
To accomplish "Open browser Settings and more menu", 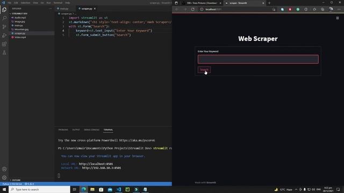I will (x=339, y=10).
